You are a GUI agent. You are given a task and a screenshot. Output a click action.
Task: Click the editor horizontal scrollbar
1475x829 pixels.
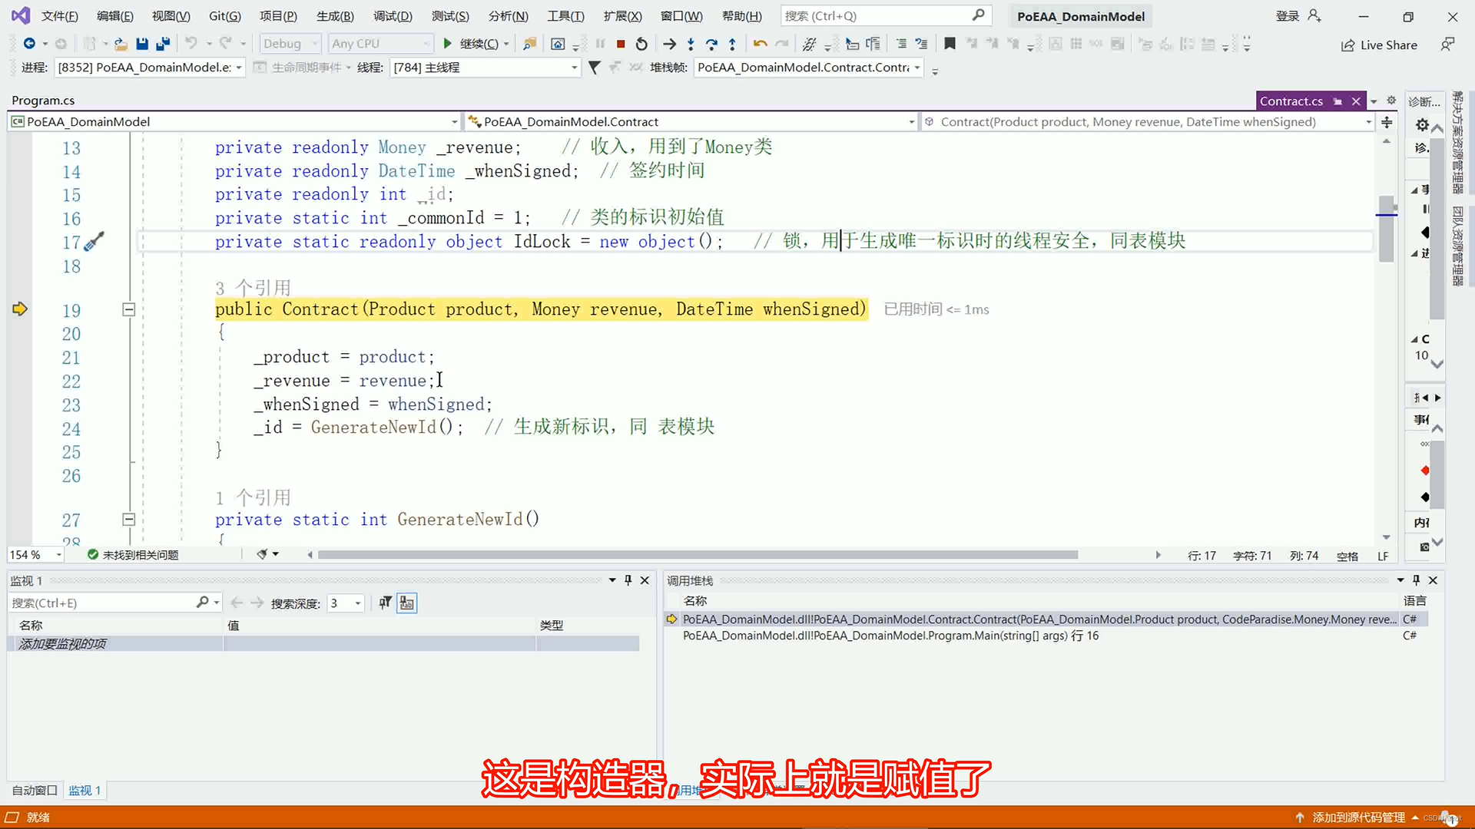pos(698,555)
